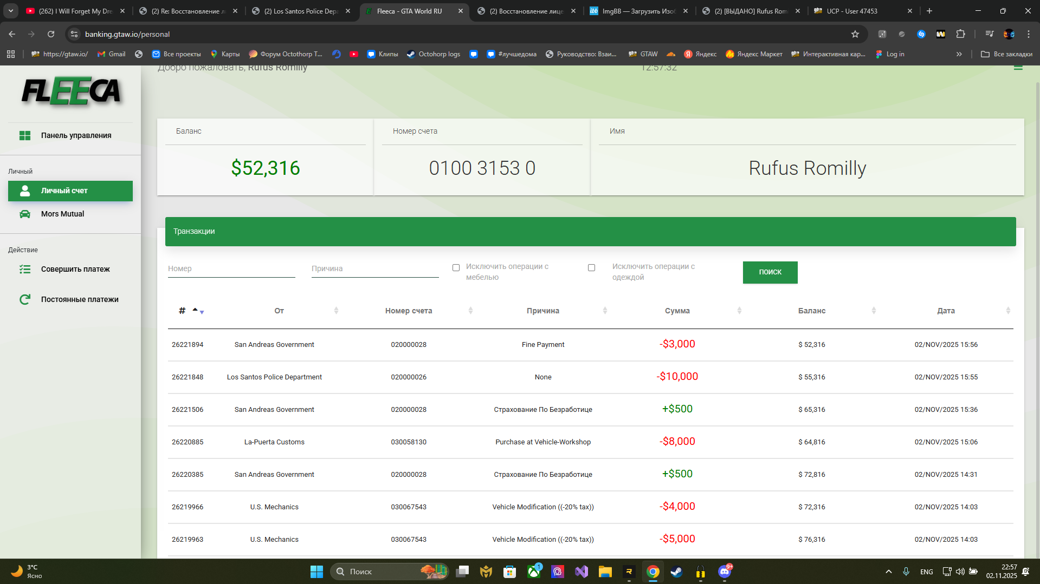This screenshot has width=1040, height=584.
Task: Click the -$10,000 Los Santos Police Department amount
Action: [x=677, y=377]
